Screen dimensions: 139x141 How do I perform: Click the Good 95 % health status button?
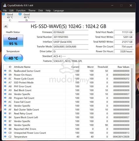pos(13,41)
